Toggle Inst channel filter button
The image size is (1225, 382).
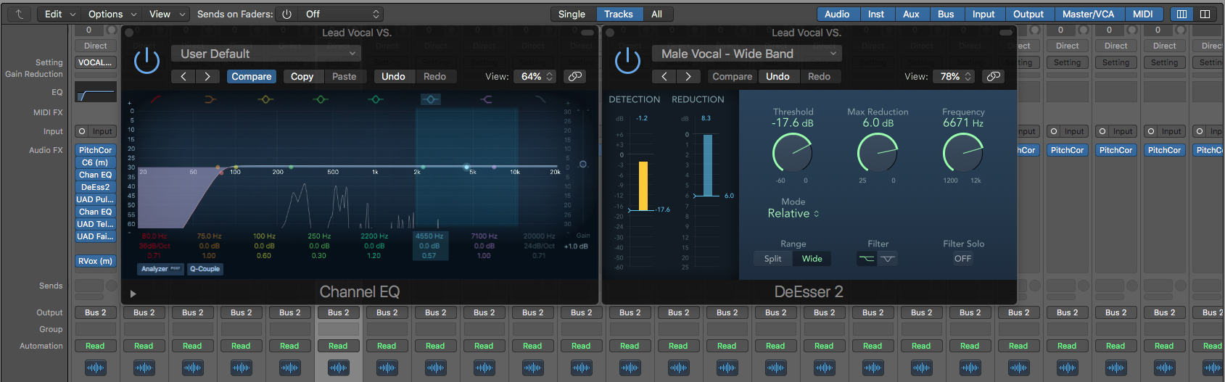876,14
